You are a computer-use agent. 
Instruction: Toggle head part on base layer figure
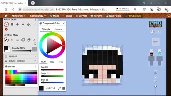151,55
